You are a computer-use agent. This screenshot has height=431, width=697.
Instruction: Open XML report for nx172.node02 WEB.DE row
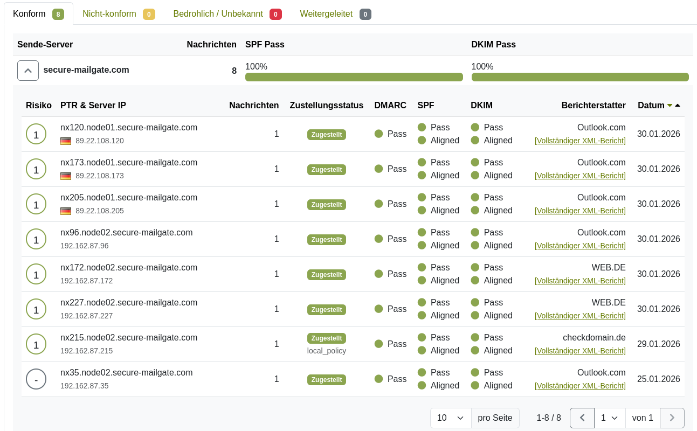[x=580, y=281]
